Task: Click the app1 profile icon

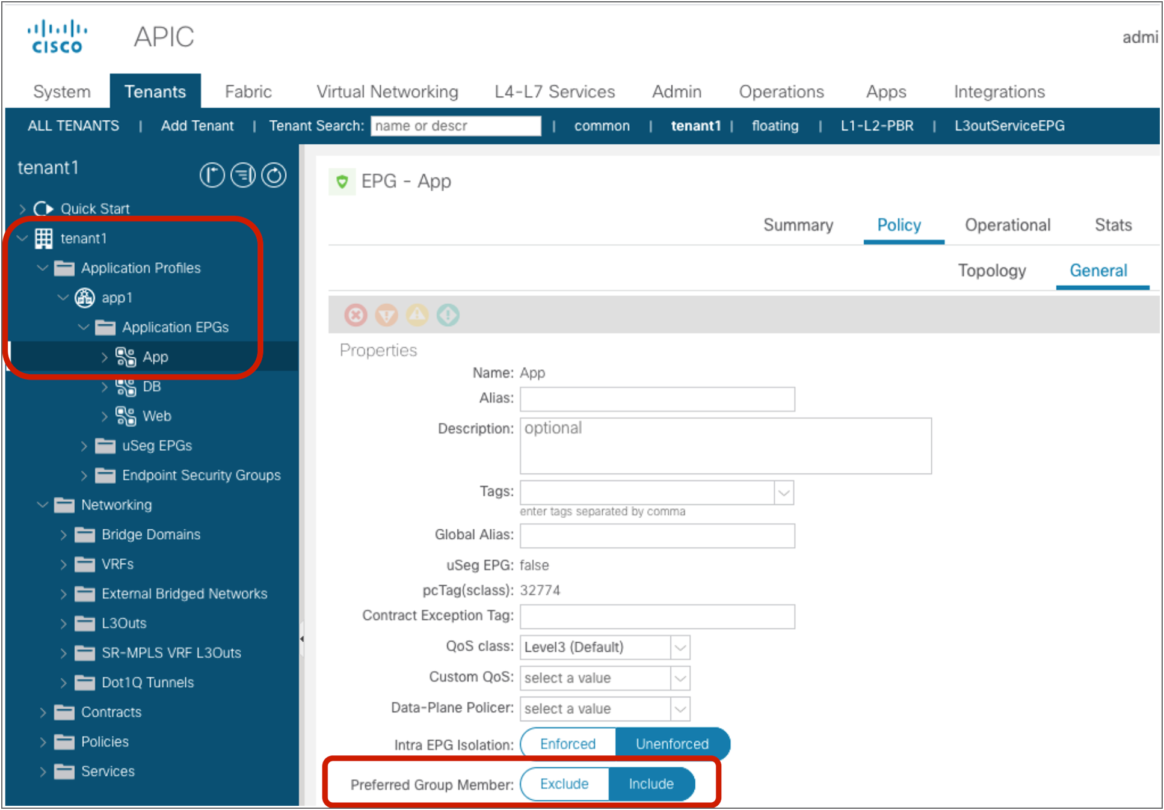Action: [x=85, y=298]
